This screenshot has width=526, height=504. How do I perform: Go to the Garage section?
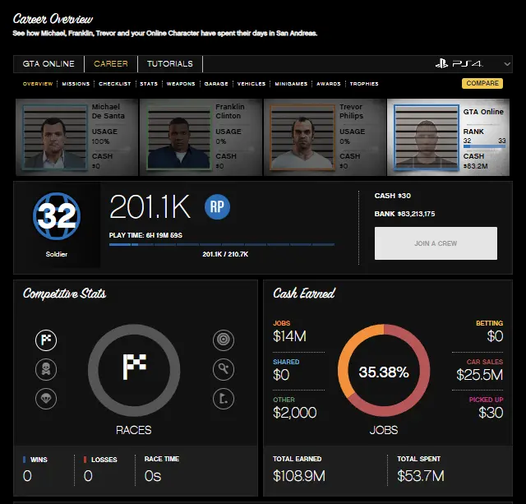tap(216, 84)
